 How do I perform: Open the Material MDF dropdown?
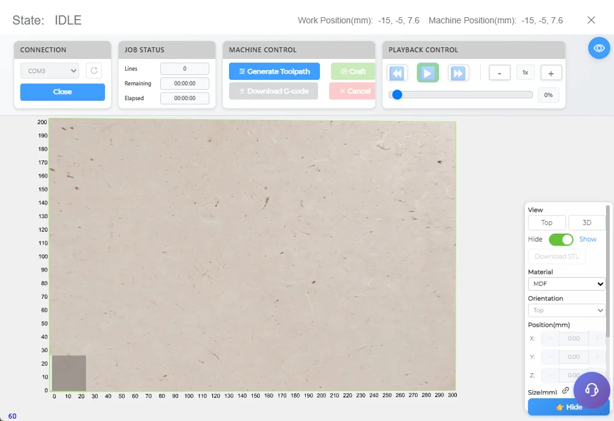[567, 284]
